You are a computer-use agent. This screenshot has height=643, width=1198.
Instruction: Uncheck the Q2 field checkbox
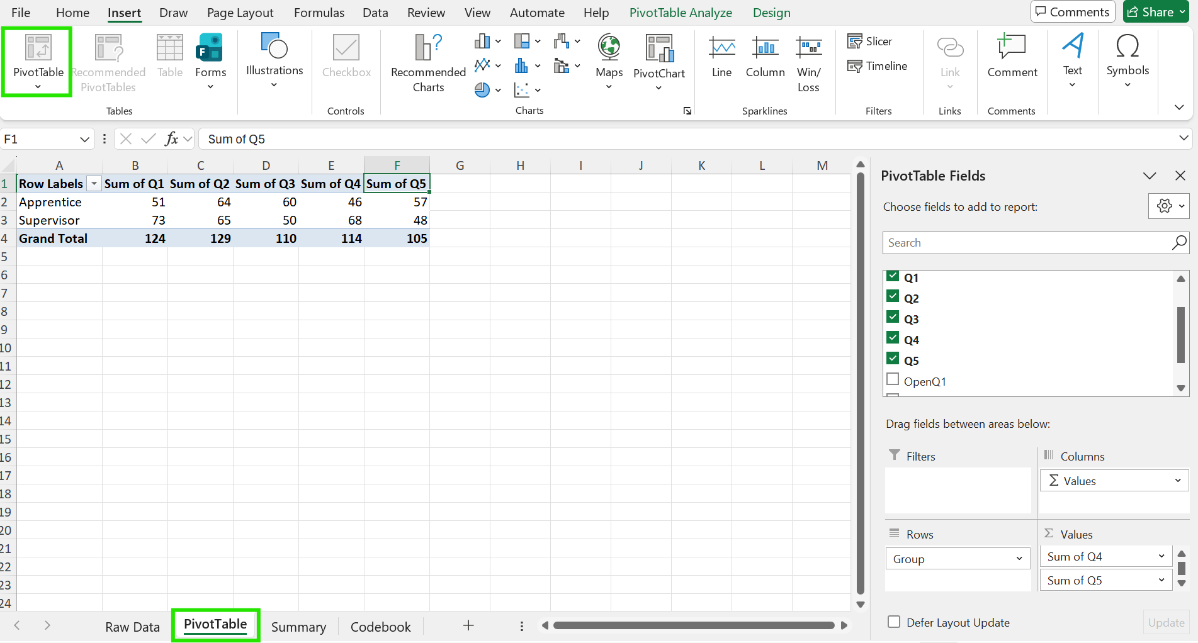pyautogui.click(x=892, y=296)
